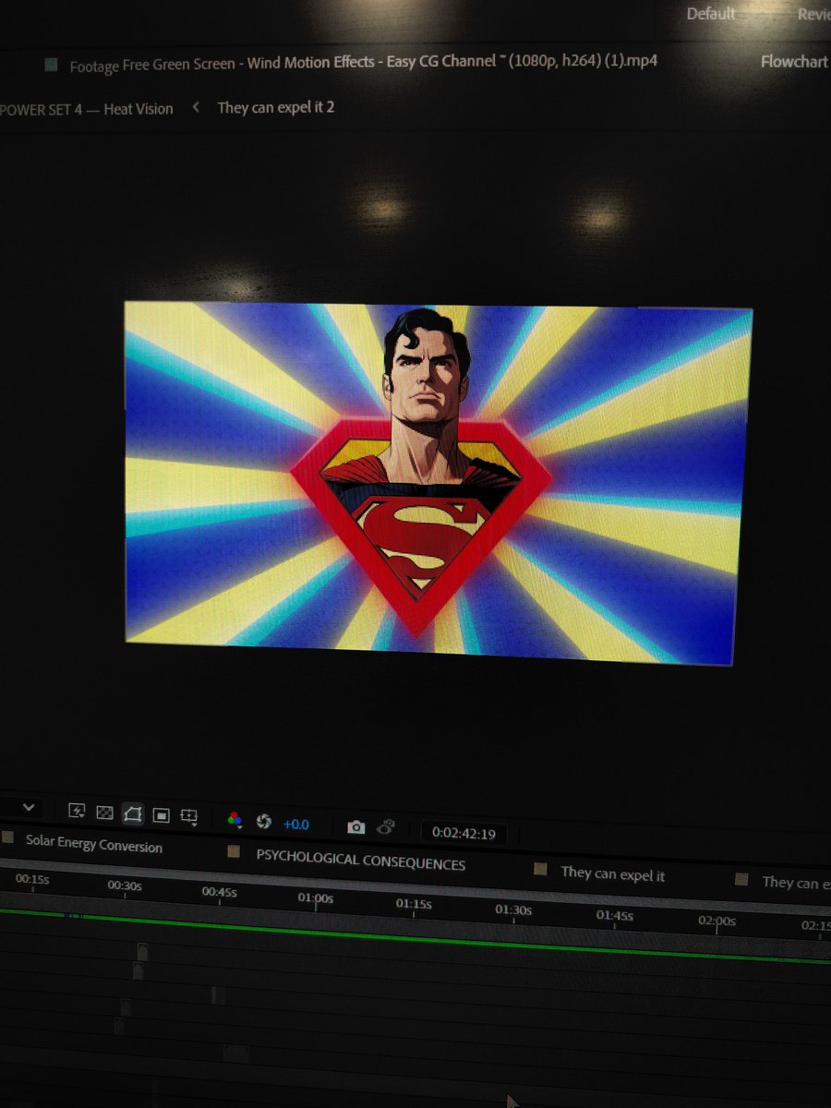Open the magnification dropdown chevron

click(30, 807)
